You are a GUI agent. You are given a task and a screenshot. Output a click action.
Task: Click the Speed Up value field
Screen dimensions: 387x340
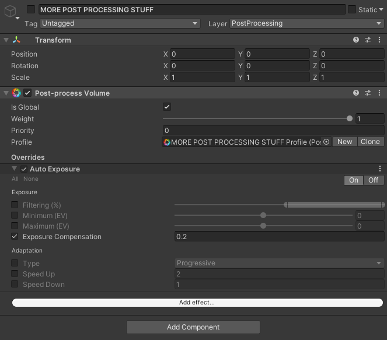280,274
